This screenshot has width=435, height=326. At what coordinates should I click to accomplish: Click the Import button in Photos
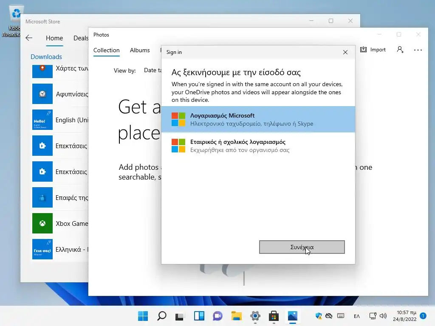tap(373, 50)
